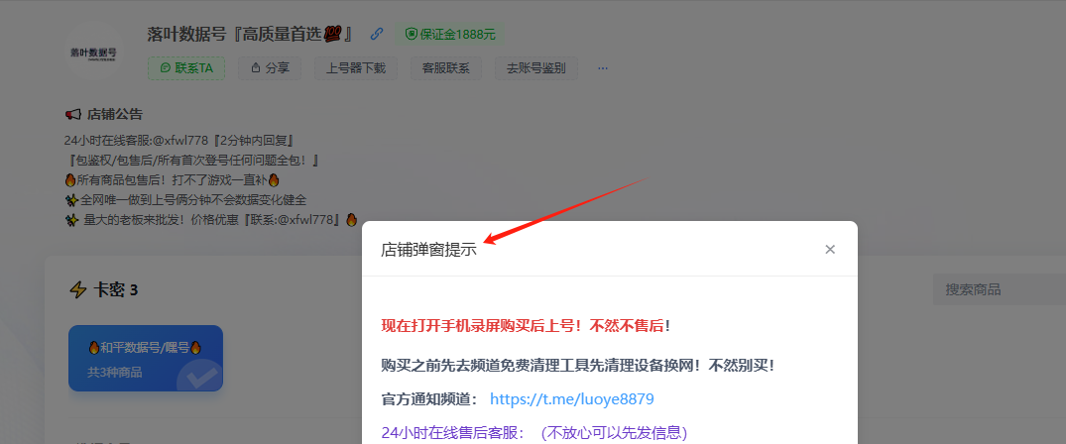Switch to the 卡密 3 tab
Viewport: 1066px width, 444px height.
[x=115, y=290]
